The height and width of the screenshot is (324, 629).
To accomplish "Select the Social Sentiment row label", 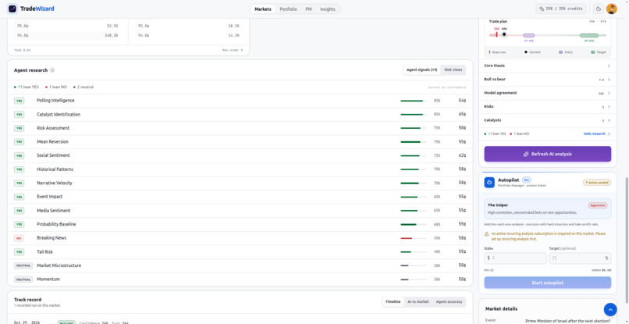I will click(53, 155).
